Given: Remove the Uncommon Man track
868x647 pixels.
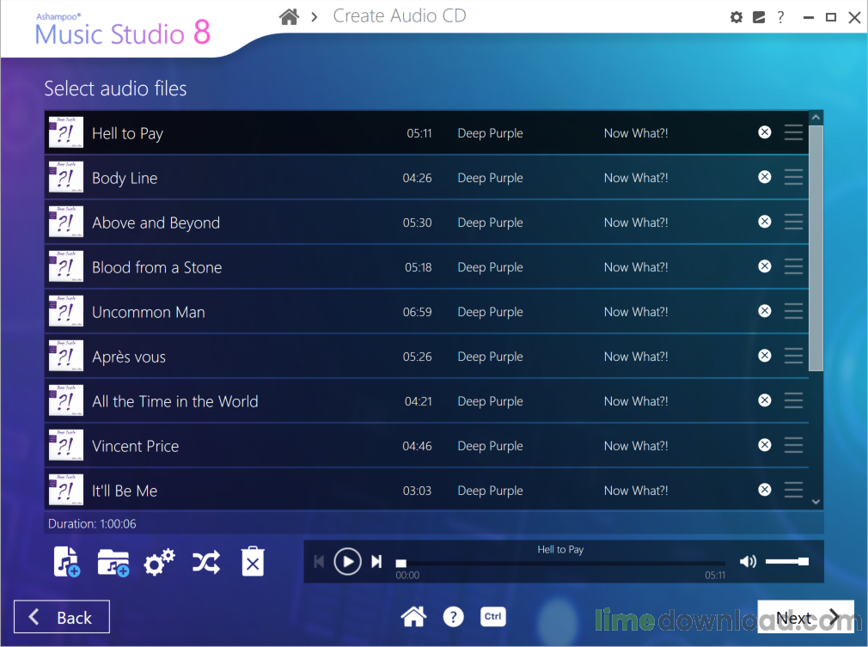Looking at the screenshot, I should [x=764, y=311].
